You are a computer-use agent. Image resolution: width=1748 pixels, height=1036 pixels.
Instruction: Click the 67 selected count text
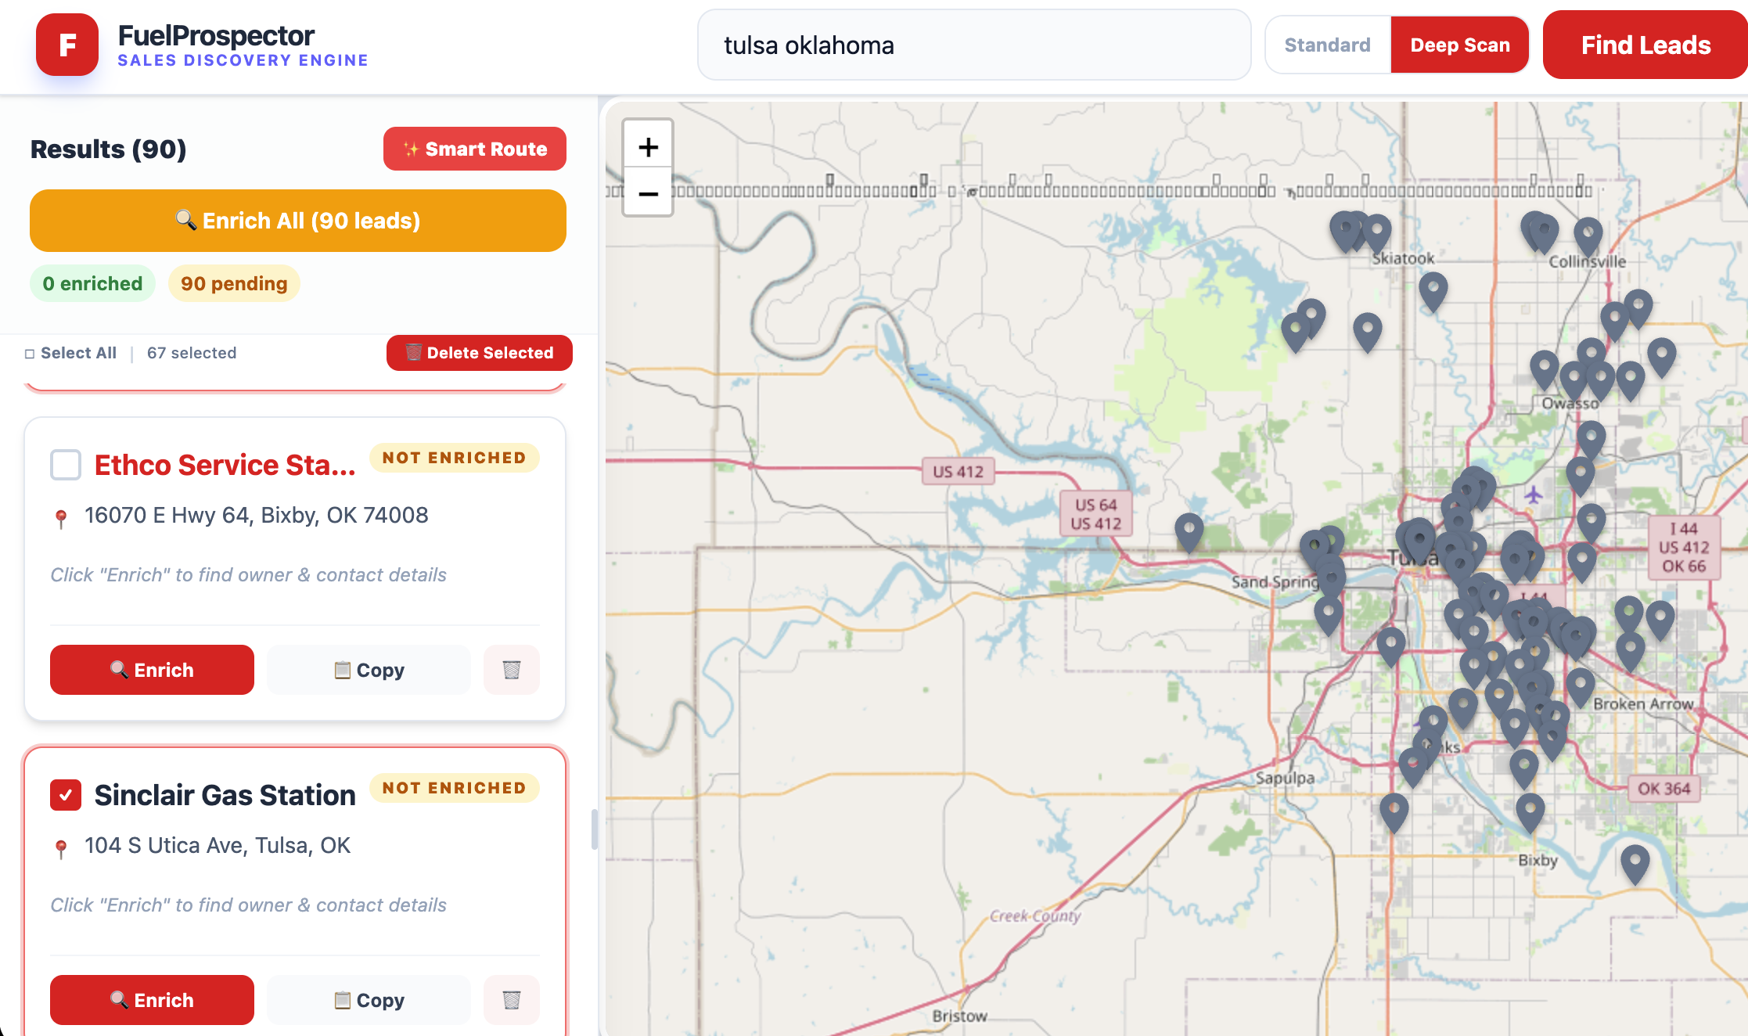click(192, 353)
